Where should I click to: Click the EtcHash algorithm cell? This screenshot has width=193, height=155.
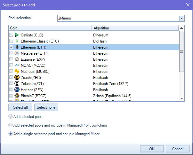pyautogui.click(x=100, y=41)
